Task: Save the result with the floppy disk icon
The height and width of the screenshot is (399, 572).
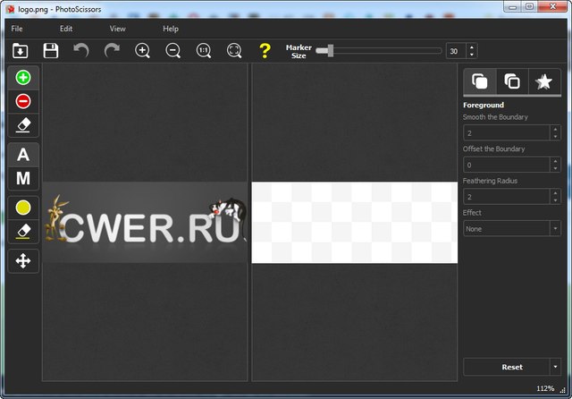Action: click(51, 51)
